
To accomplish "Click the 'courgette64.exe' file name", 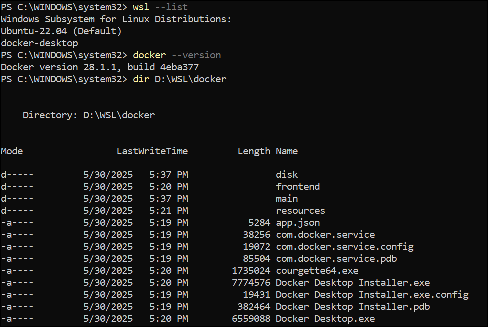I will click(317, 271).
